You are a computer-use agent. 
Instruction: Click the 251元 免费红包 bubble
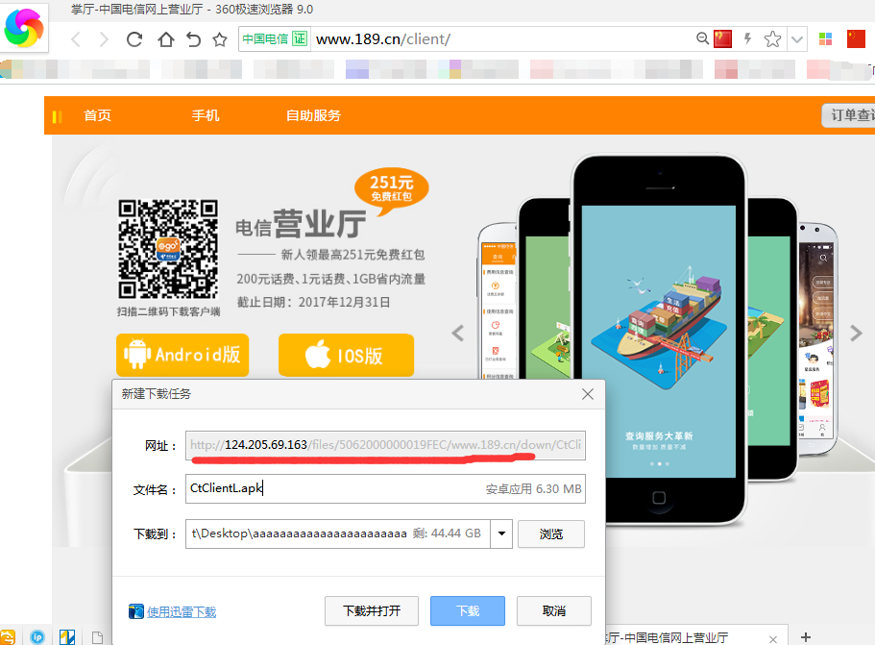click(x=392, y=190)
